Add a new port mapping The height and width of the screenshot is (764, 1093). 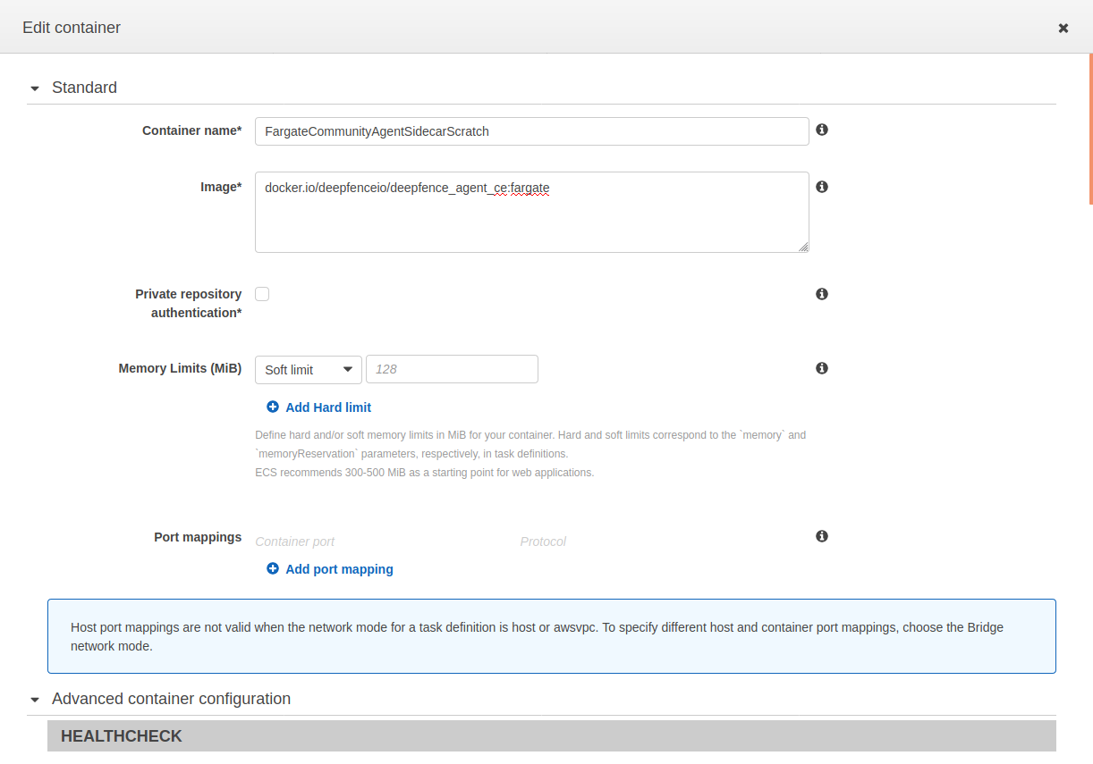click(x=339, y=568)
